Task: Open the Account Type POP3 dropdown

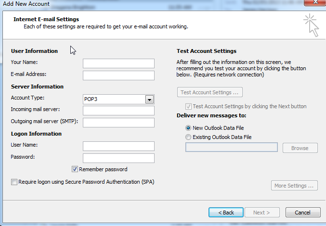Action: point(118,100)
